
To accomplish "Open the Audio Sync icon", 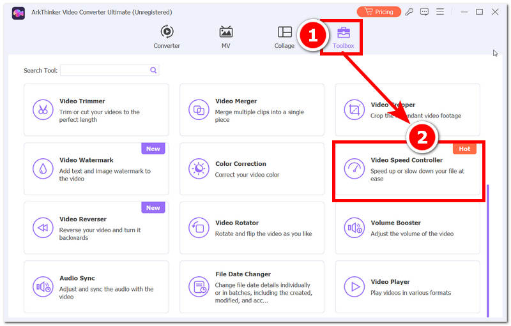I will pyautogui.click(x=43, y=286).
